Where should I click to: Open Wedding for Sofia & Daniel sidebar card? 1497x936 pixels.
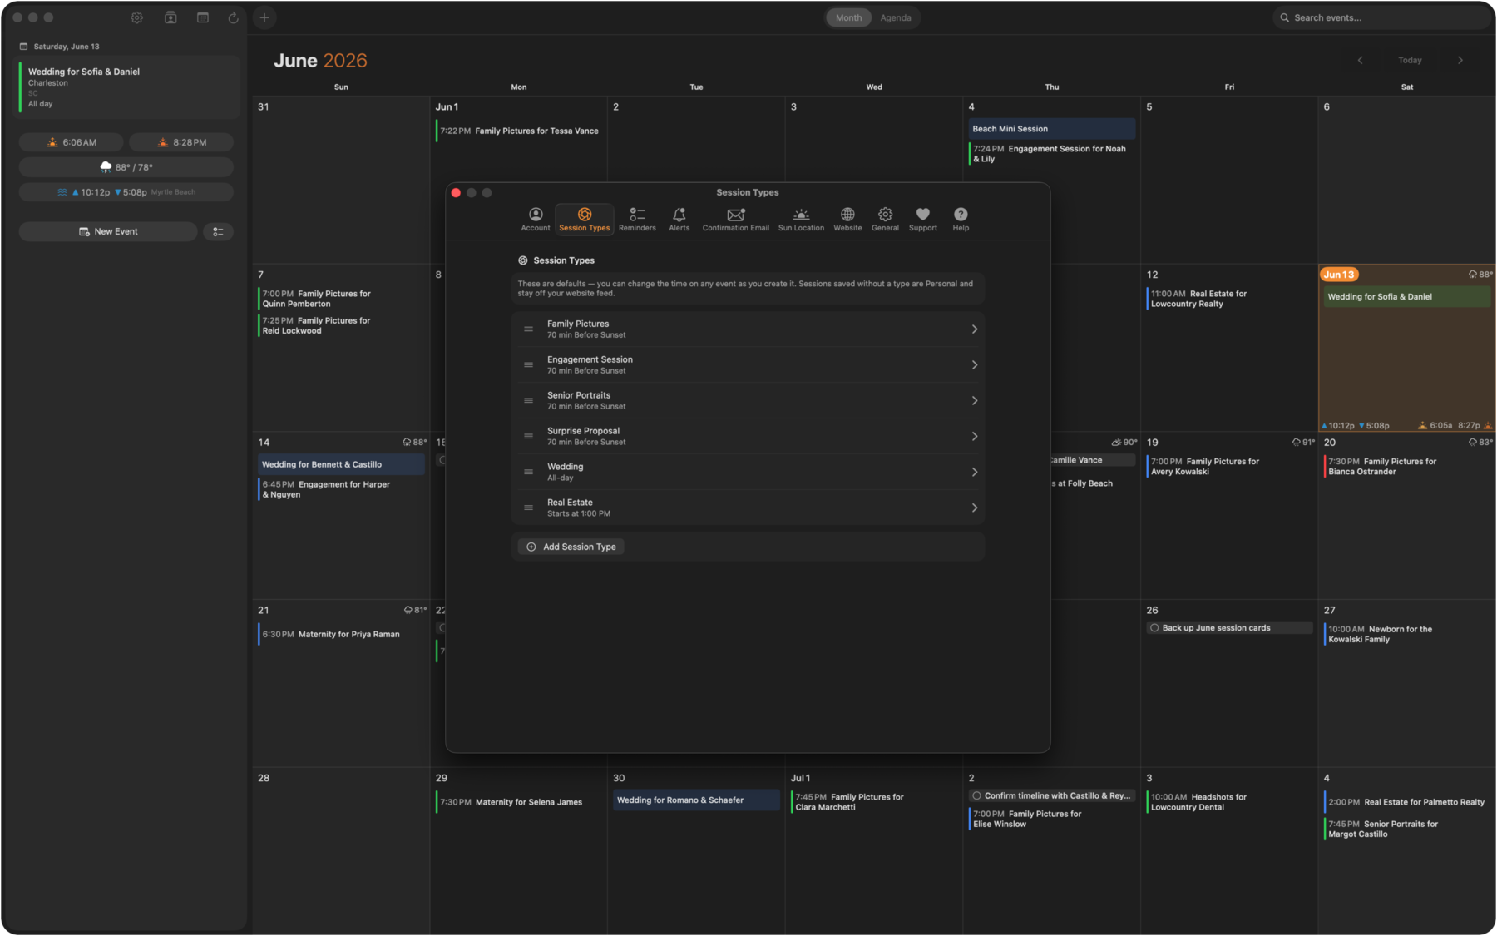point(129,87)
